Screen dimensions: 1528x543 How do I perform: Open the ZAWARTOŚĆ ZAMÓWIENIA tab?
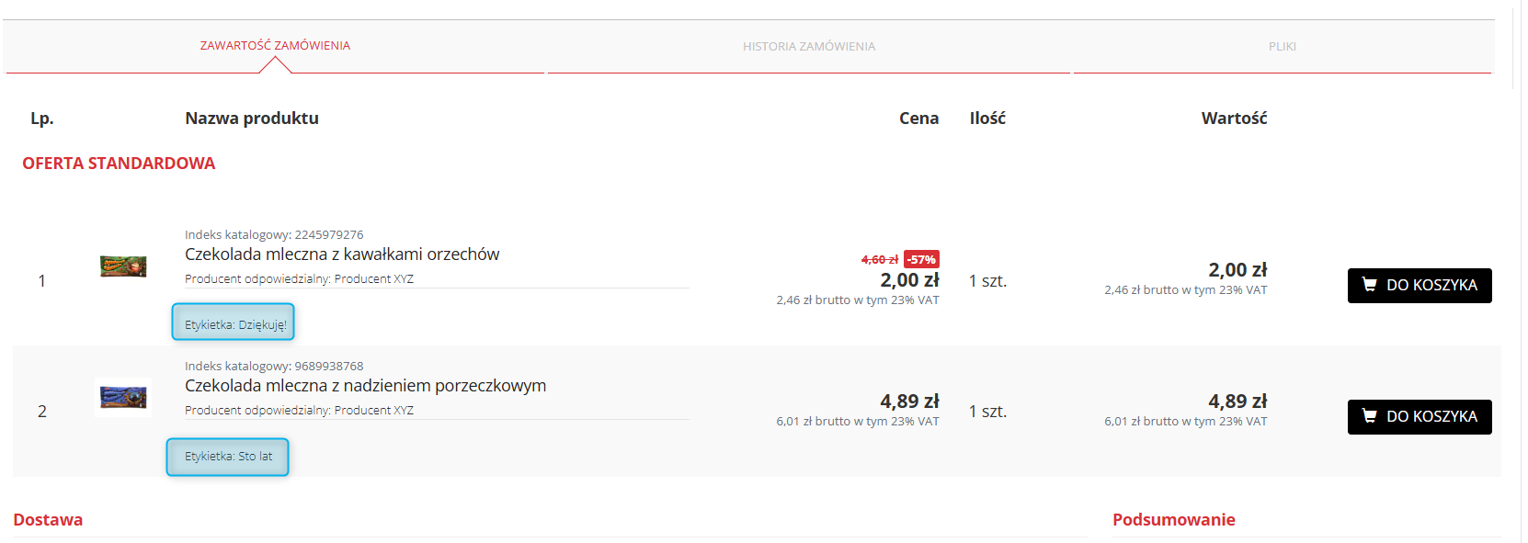pyautogui.click(x=275, y=46)
